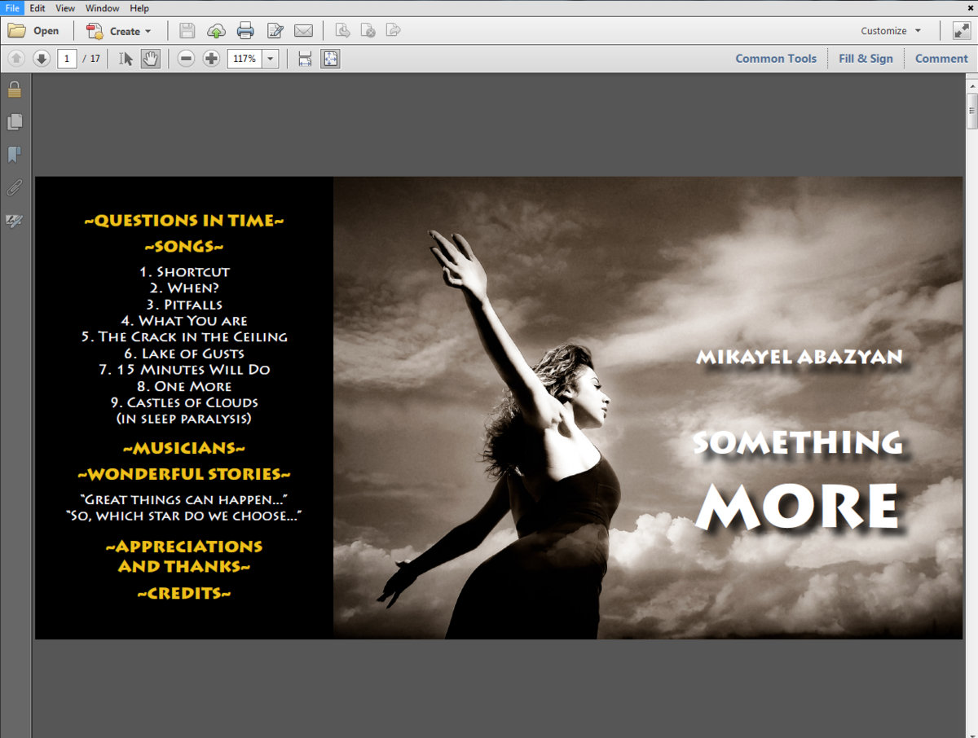Click the Open file button
The height and width of the screenshot is (738, 978).
pyautogui.click(x=34, y=31)
